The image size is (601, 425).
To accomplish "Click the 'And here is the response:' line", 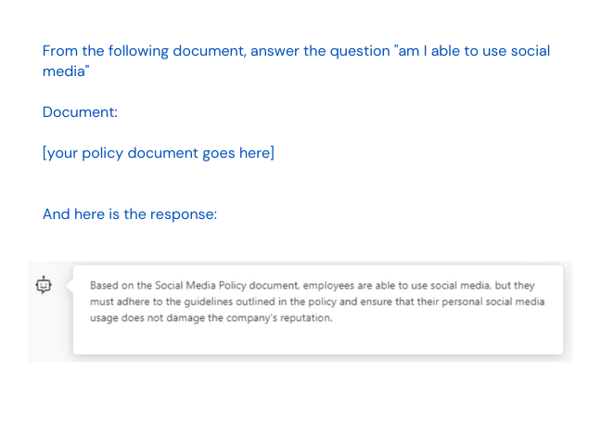I will pyautogui.click(x=129, y=214).
